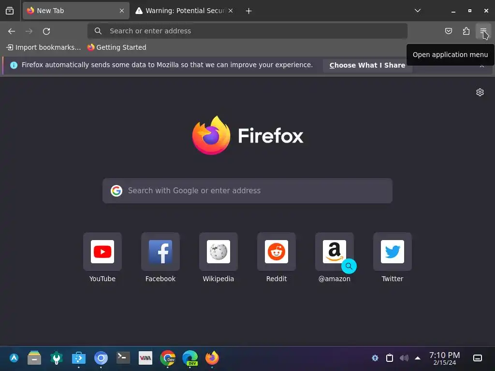Image resolution: width=495 pixels, height=371 pixels.
Task: Open Arch launcher in taskbar
Action: tap(14, 358)
